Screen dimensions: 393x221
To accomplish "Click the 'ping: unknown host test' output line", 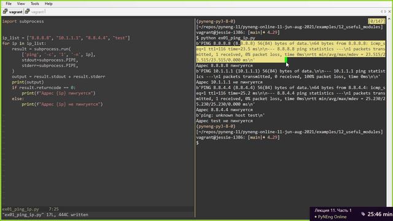I will pyautogui.click(x=230, y=115).
